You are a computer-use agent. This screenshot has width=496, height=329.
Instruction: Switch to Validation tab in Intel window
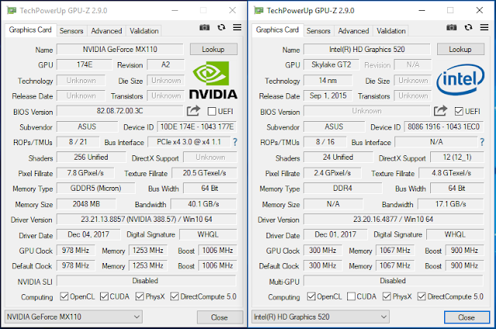[391, 31]
